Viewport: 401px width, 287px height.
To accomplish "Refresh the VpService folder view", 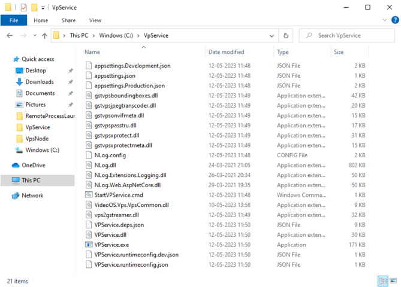I will pyautogui.click(x=287, y=36).
